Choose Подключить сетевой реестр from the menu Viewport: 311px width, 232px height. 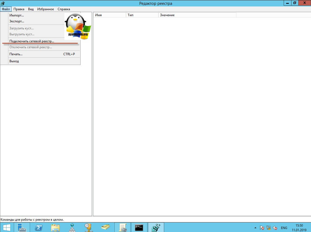point(32,41)
